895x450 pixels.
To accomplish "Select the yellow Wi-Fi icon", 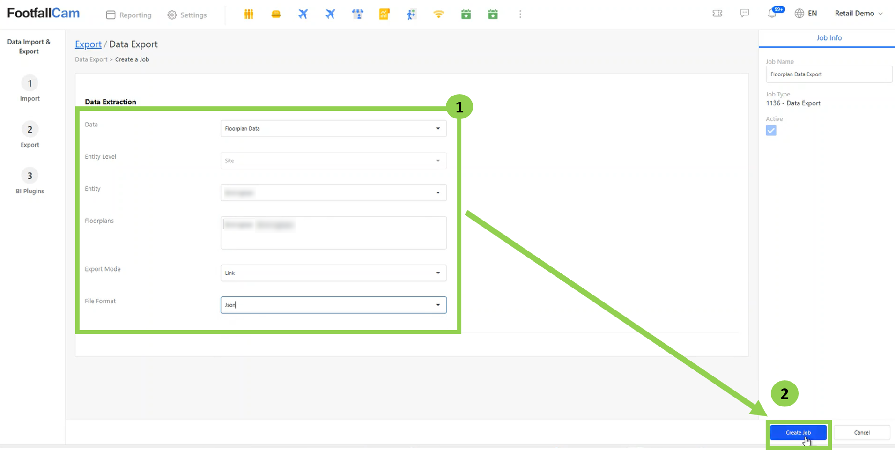I will (x=438, y=15).
